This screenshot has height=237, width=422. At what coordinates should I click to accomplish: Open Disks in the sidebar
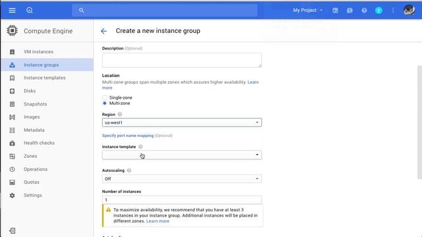coord(47,91)
